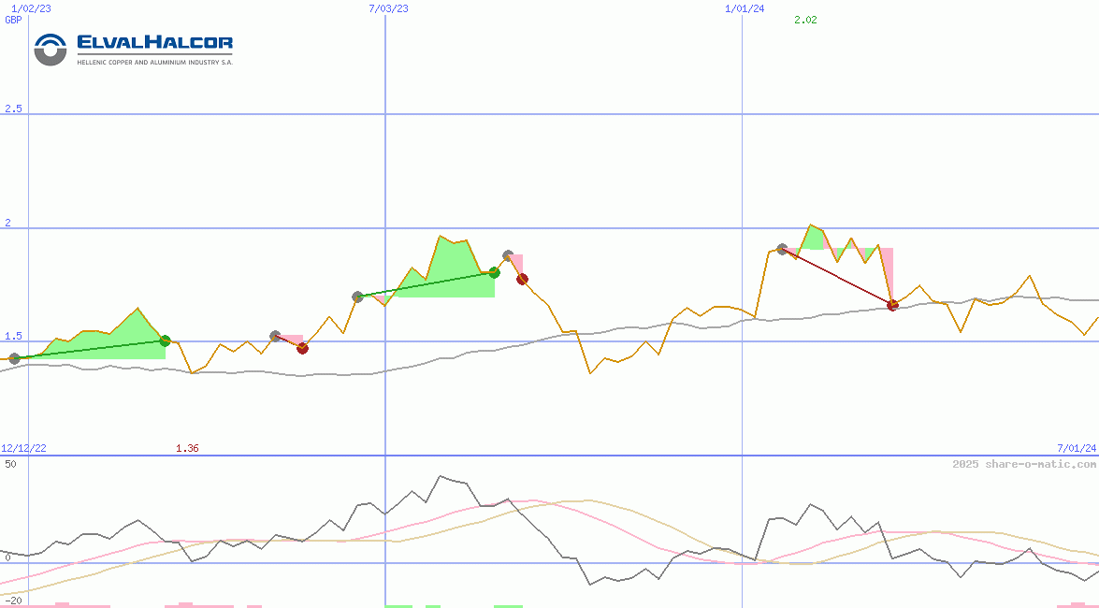
Task: Click the 1/02/23 date label
Action: (x=30, y=8)
